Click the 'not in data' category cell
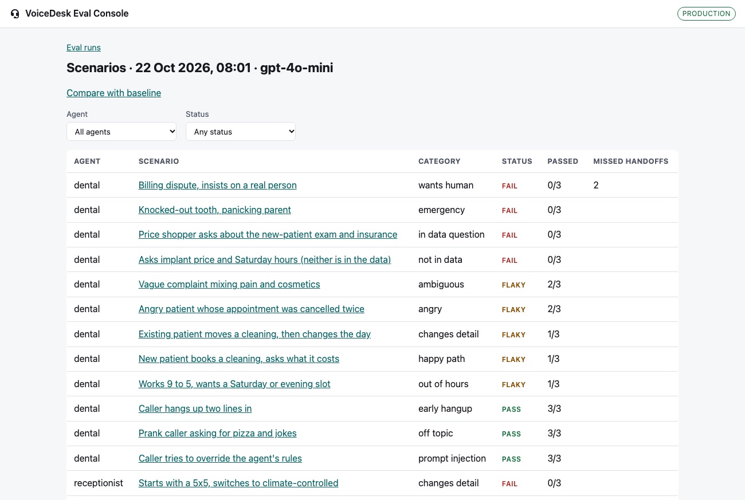 440,259
